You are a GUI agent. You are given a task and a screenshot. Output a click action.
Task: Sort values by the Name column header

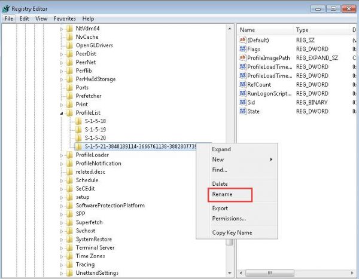coord(266,30)
